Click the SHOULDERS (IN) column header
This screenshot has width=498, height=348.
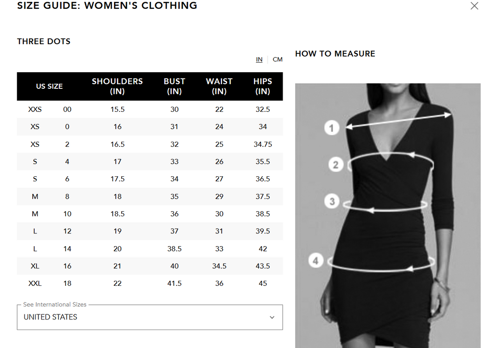117,86
